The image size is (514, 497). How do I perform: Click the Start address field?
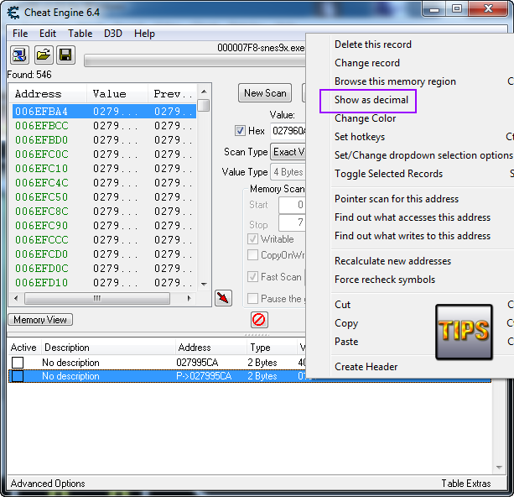tap(292, 205)
